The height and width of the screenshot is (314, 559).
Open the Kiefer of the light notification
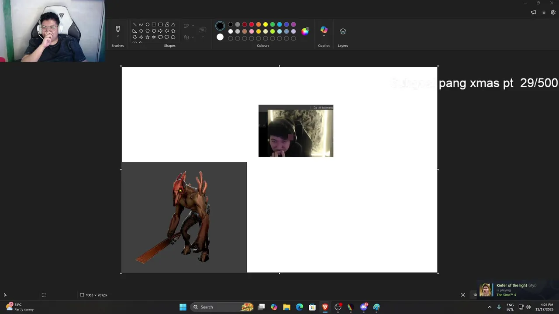pos(518,290)
